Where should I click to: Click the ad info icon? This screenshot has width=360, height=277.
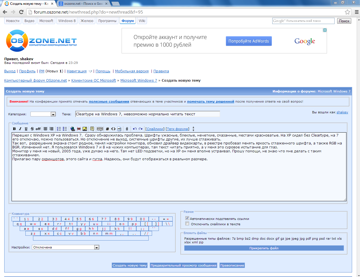pyautogui.click(x=325, y=30)
